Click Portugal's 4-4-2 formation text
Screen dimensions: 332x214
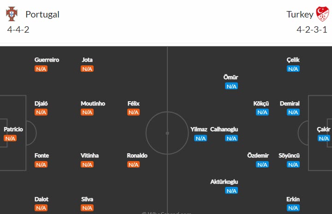tap(18, 30)
